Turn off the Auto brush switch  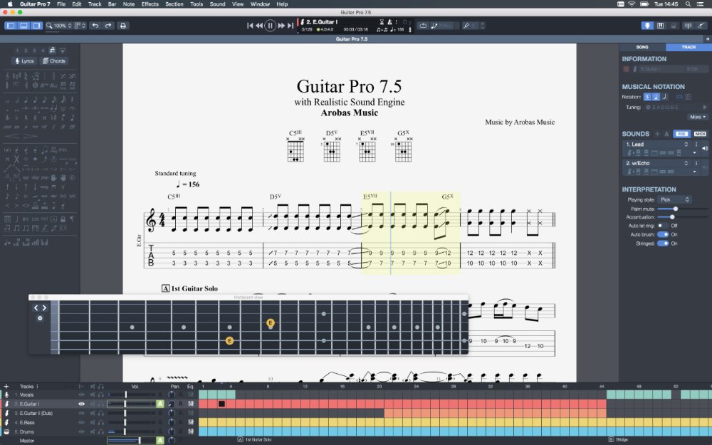click(x=662, y=234)
